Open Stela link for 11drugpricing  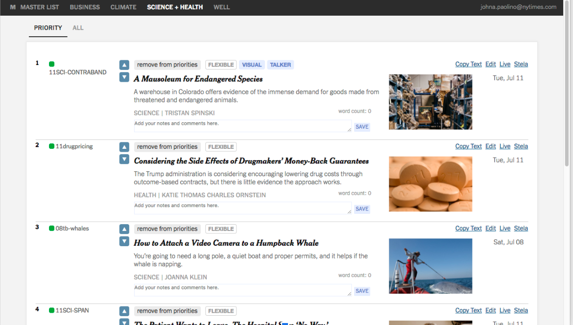(521, 146)
